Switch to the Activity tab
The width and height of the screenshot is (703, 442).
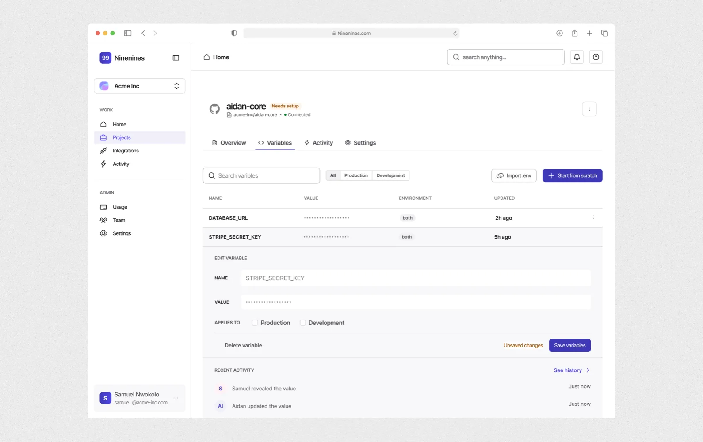pos(318,143)
